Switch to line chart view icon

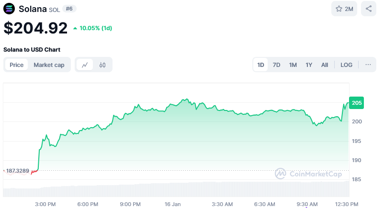85,65
